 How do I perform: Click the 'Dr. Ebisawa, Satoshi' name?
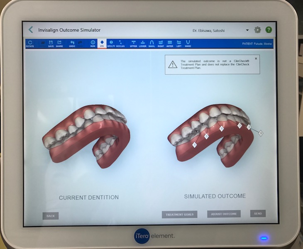pyautogui.click(x=208, y=31)
